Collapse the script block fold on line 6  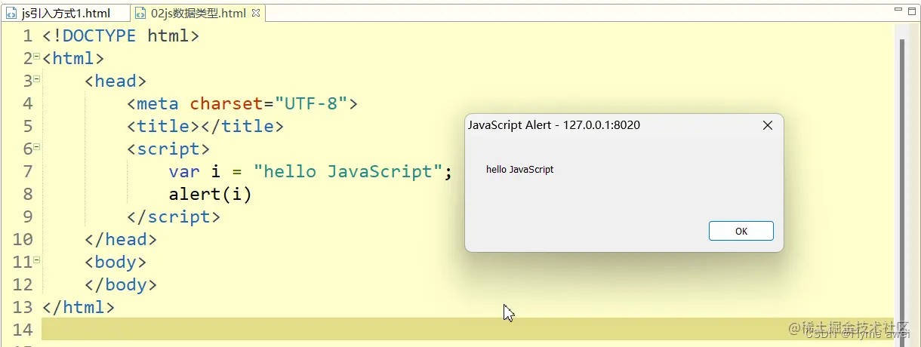pos(37,146)
